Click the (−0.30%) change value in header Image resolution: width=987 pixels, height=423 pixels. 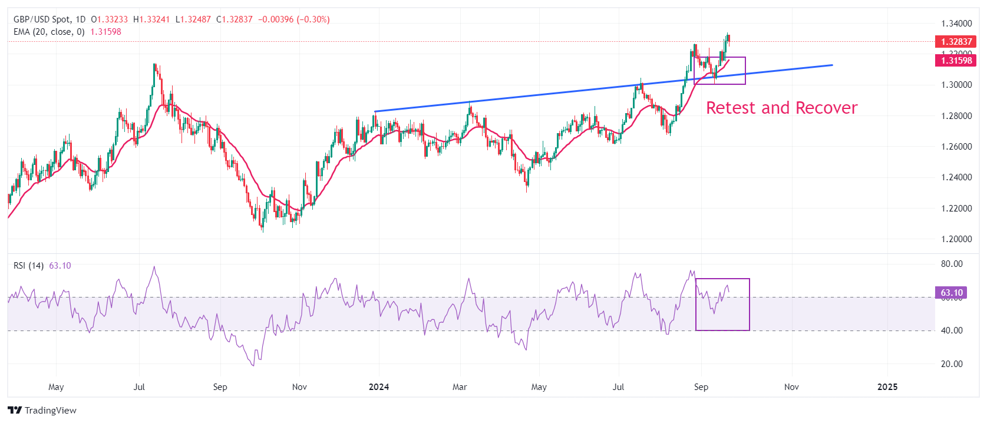313,19
